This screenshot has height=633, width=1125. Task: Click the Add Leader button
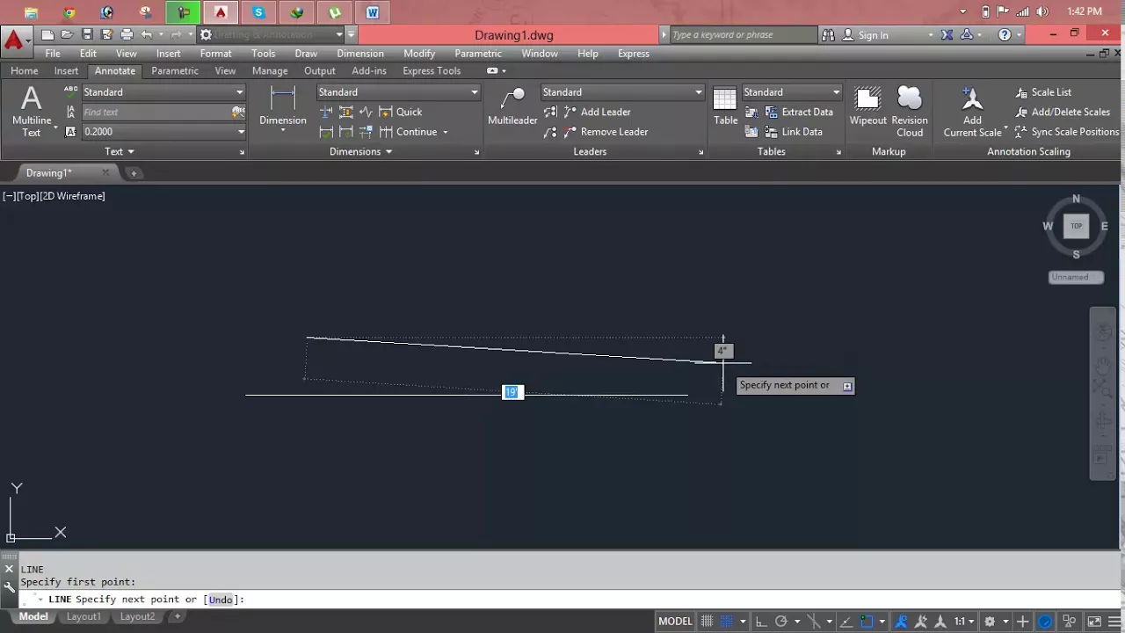coord(598,112)
